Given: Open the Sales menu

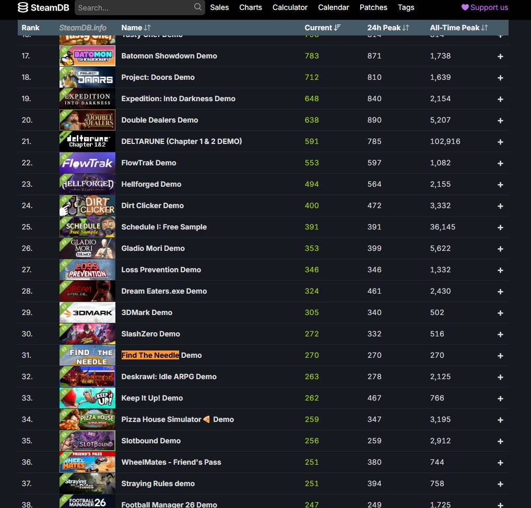Looking at the screenshot, I should [219, 7].
